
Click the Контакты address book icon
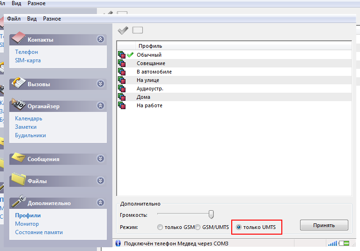point(18,38)
